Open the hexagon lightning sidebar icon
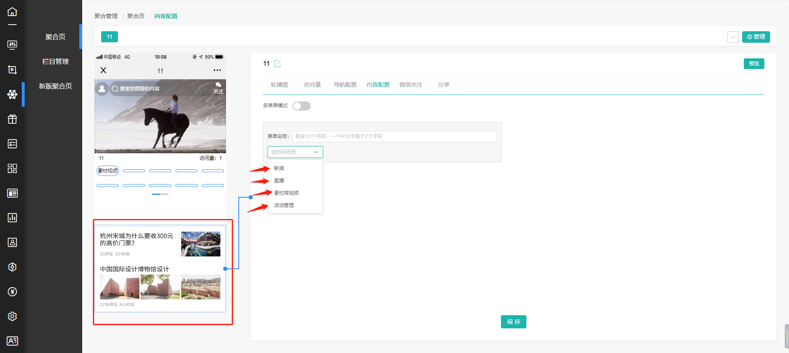This screenshot has width=789, height=353. pos(12,267)
